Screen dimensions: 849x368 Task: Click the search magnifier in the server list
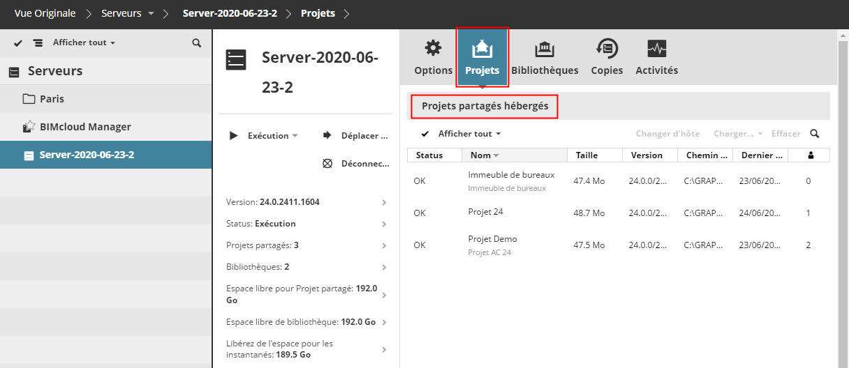(197, 43)
